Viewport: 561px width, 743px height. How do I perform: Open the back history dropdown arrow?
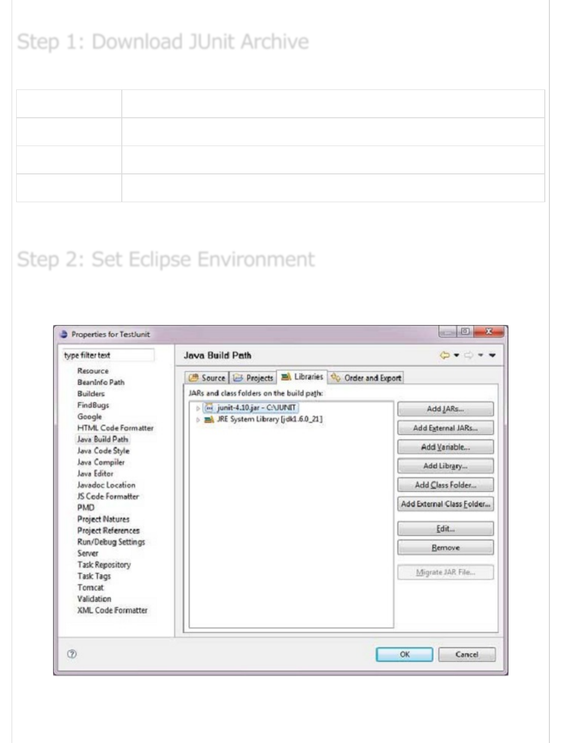pyautogui.click(x=456, y=355)
